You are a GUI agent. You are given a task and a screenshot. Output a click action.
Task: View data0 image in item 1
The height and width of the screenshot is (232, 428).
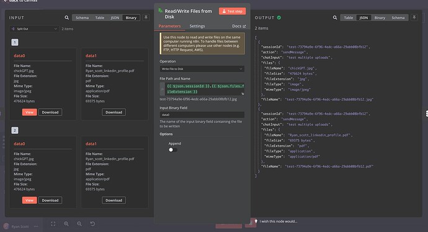(x=30, y=112)
